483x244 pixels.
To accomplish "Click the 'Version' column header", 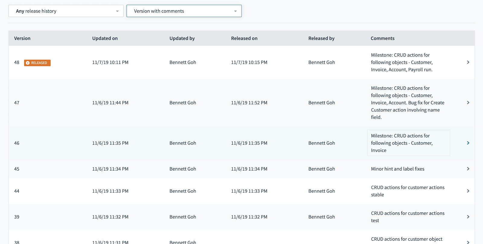I will [x=22, y=38].
